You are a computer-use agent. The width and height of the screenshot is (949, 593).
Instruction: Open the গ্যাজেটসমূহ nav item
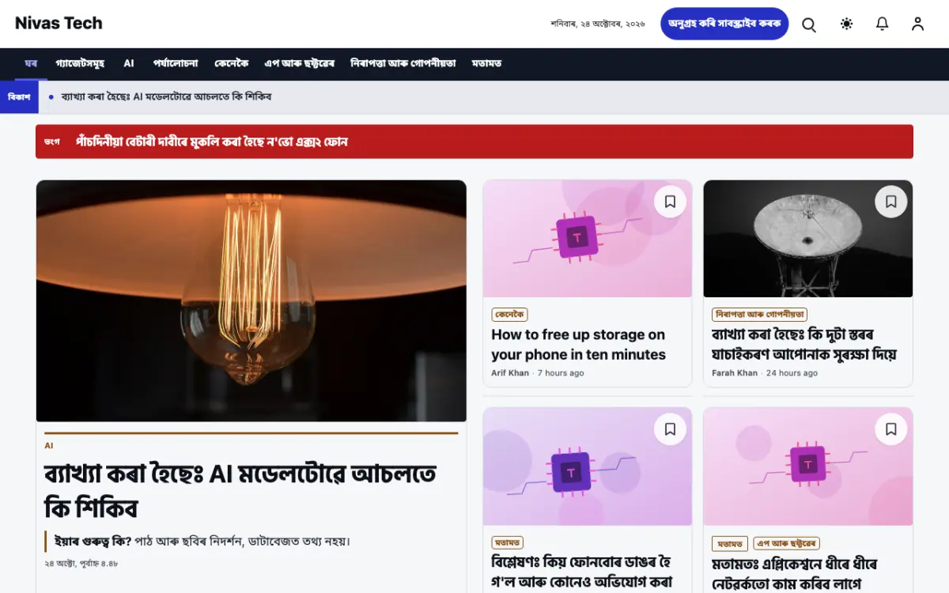80,63
